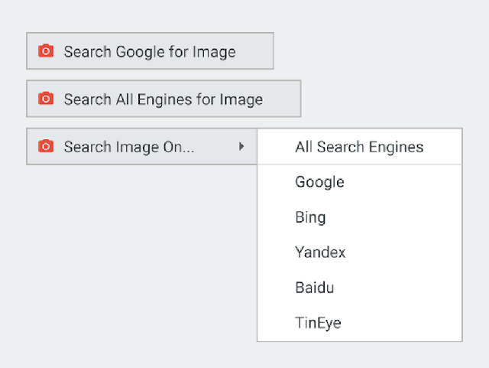The height and width of the screenshot is (368, 489).
Task: Click the top submenu row above the divider
Action: 360,147
